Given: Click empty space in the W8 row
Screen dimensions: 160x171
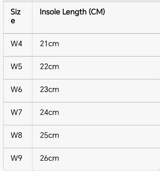Looking at the screenshot, I should (109, 137).
